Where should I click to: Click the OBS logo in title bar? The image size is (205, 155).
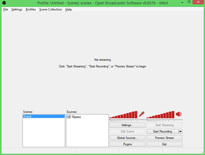[x=4, y=3]
